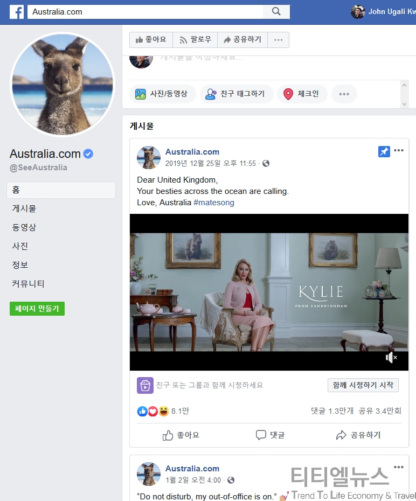The image size is (416, 501).
Task: Click the 팔로우 follow button
Action: pos(195,40)
